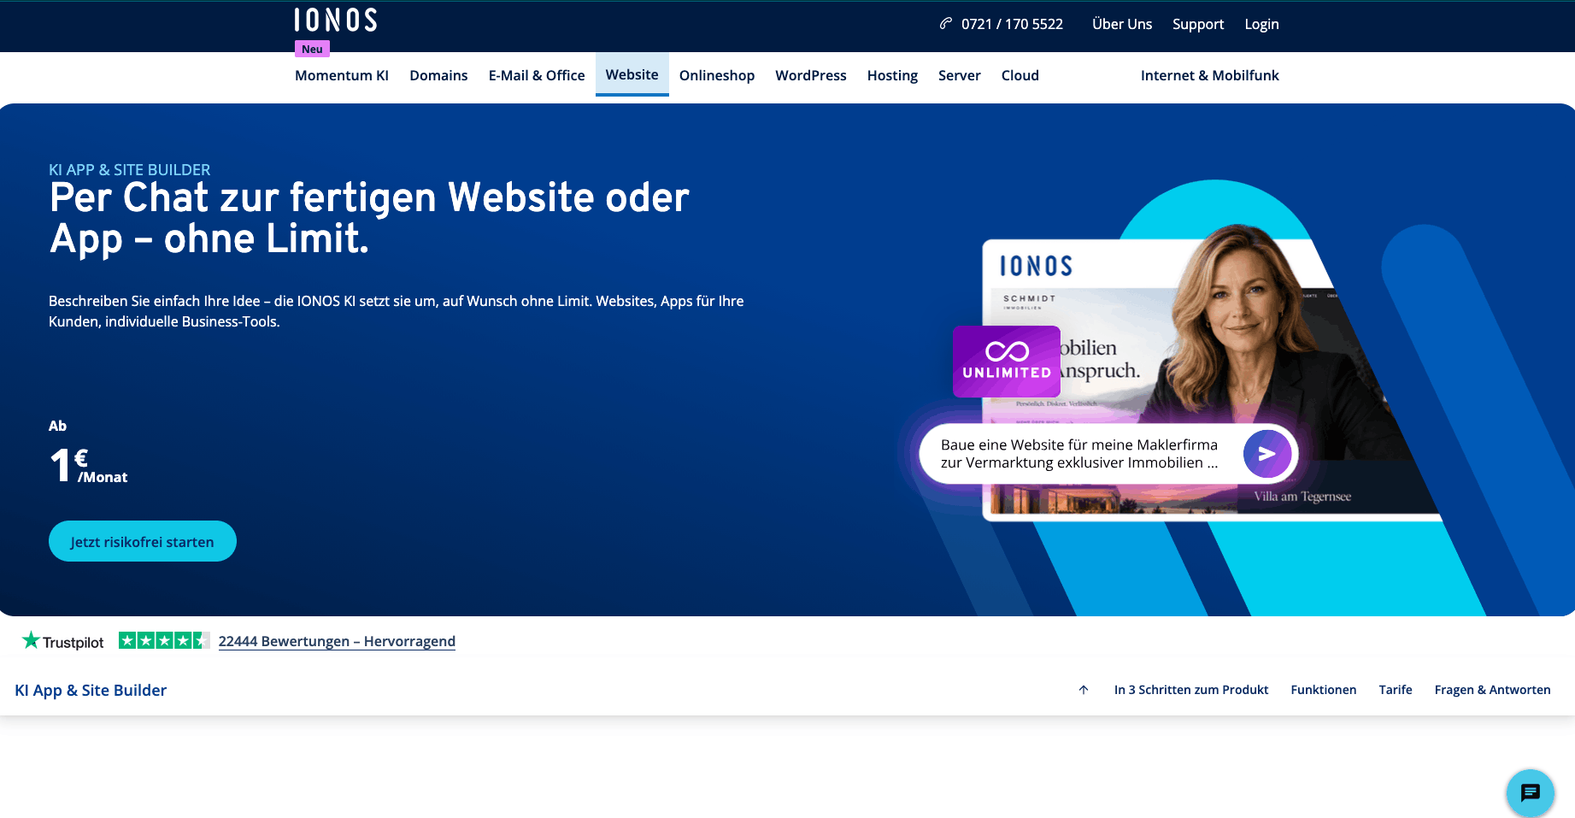The height and width of the screenshot is (818, 1575).
Task: Click the Login link
Action: click(x=1261, y=24)
